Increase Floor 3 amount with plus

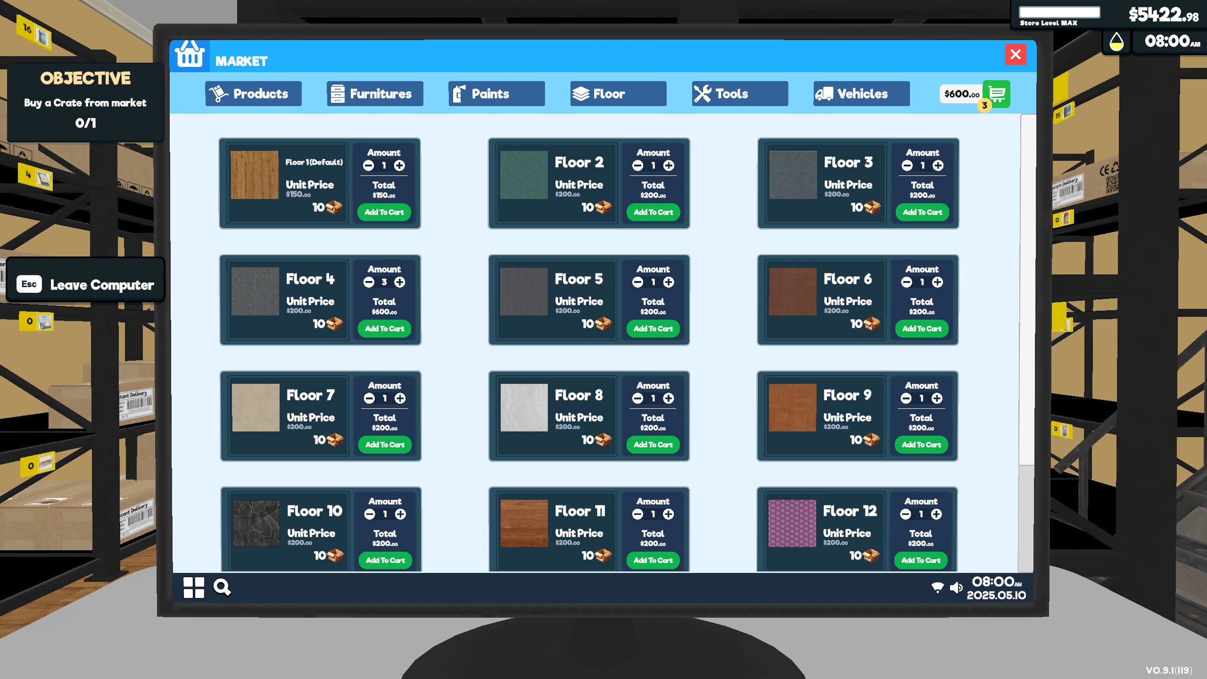(938, 166)
